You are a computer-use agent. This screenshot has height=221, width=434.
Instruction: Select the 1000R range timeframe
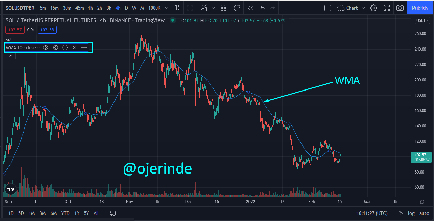[154, 8]
